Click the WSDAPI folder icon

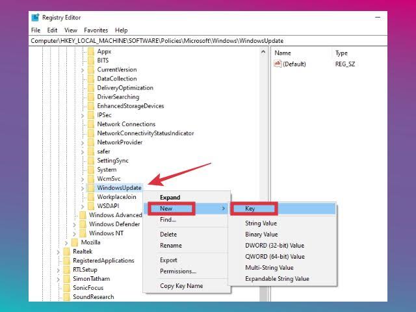click(91, 206)
